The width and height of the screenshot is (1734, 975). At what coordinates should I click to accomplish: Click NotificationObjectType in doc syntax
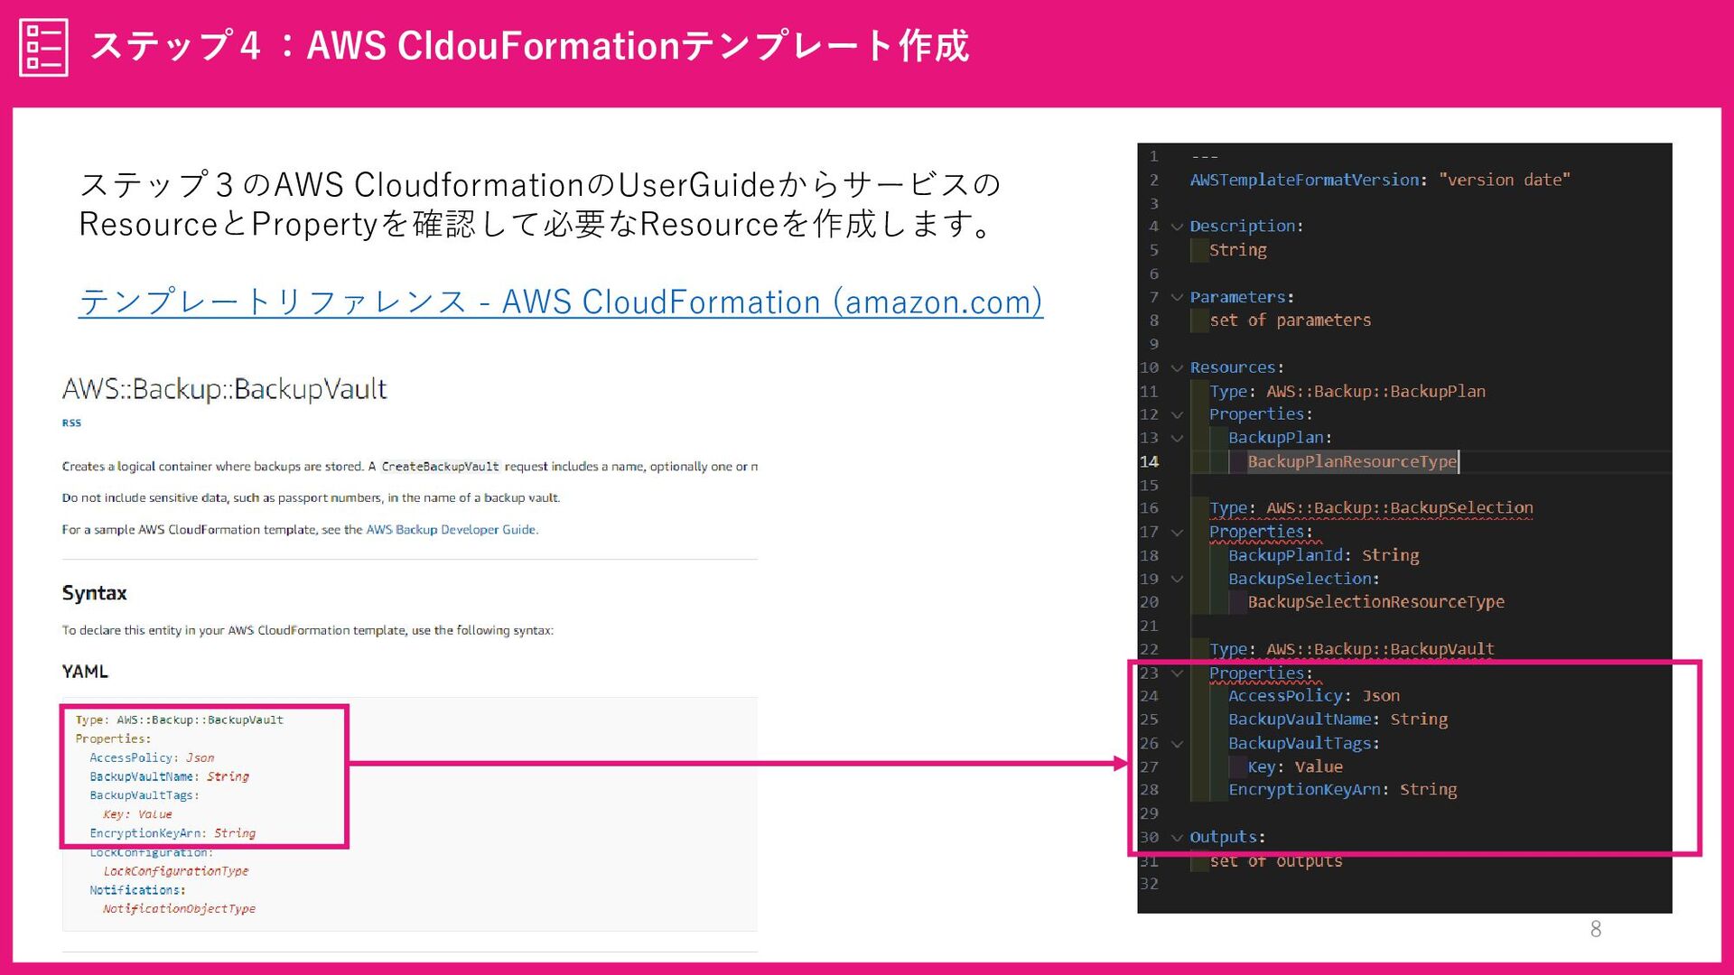coord(179,909)
